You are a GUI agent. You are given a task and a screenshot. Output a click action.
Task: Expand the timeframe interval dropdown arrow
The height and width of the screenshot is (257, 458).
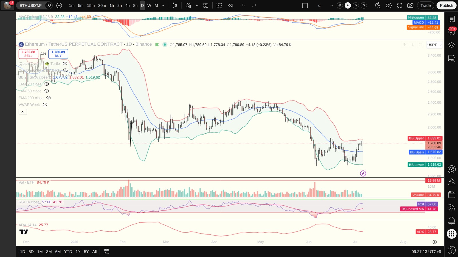(x=163, y=5)
